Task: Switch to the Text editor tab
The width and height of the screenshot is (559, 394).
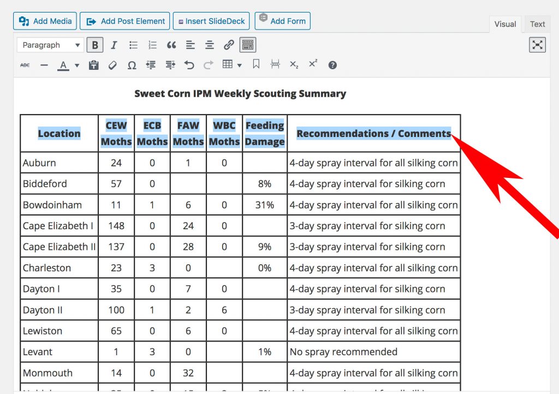Action: 537,24
